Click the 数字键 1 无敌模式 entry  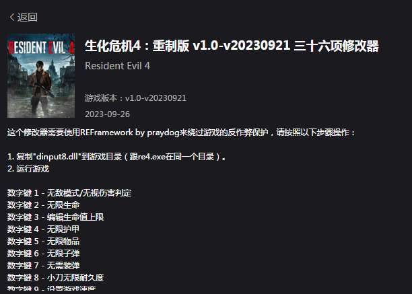69,193
